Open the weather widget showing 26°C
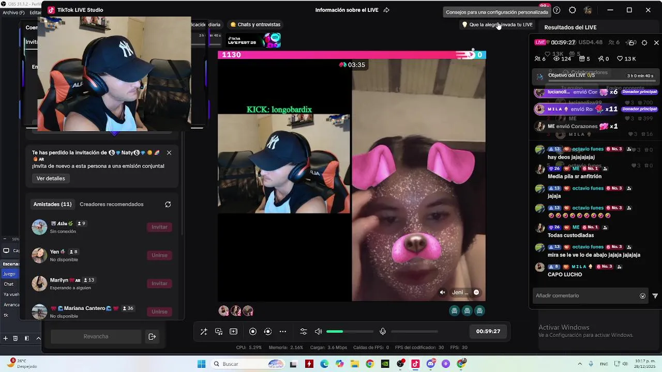 [x=21, y=364]
